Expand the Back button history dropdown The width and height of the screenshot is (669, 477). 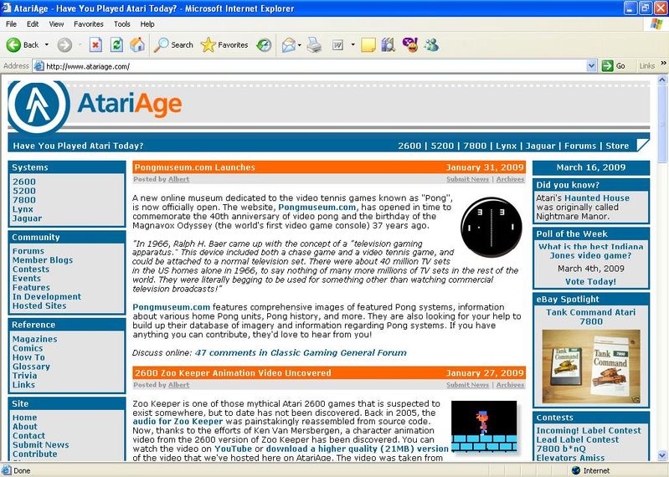click(47, 44)
